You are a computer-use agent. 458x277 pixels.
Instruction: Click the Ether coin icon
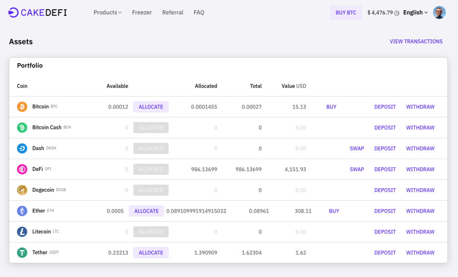pos(22,211)
